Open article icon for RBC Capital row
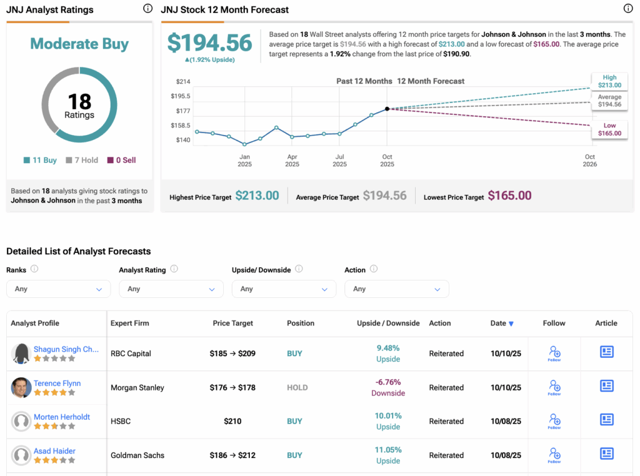Image resolution: width=640 pixels, height=476 pixels. coord(606,352)
